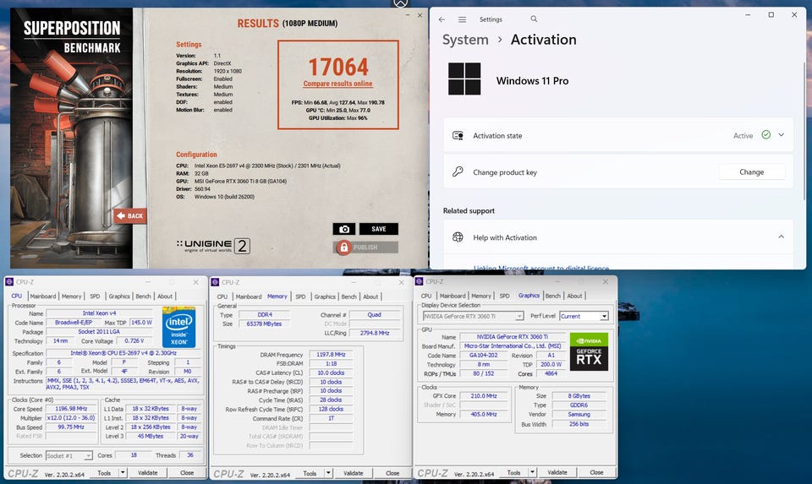Click the Save button in Superposition results
Screen dimensions: 812x484
pos(379,229)
